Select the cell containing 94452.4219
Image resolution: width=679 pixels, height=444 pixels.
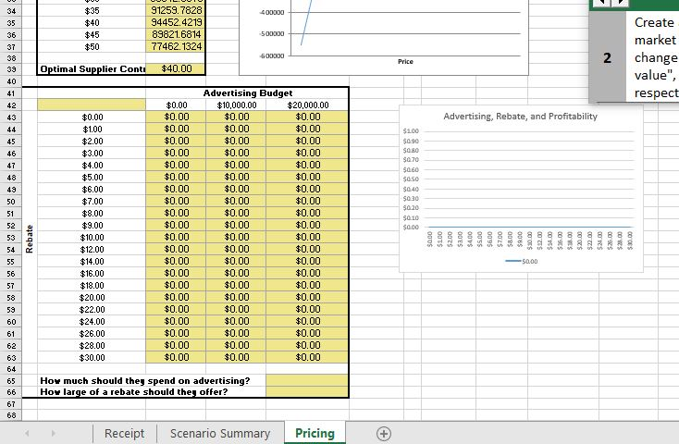click(176, 22)
